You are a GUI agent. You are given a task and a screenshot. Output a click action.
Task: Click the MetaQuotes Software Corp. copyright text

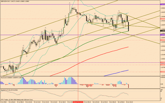coord(17,100)
